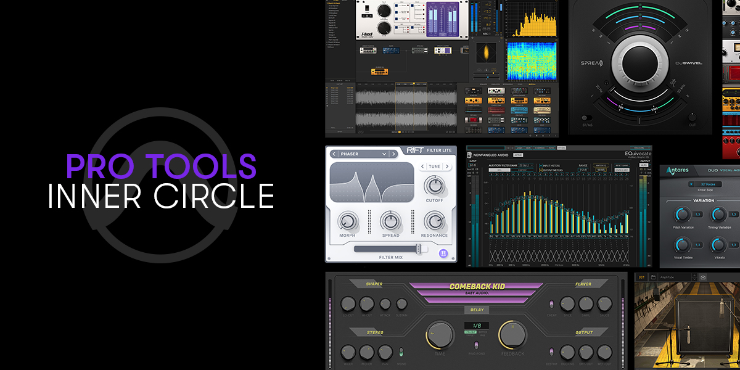The image size is (740, 370).
Task: Click Comeback Kid Sustain knob
Action: tap(402, 303)
